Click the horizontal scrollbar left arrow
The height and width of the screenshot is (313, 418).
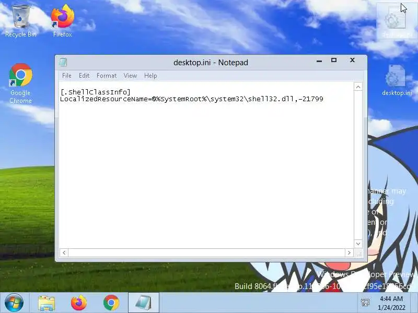click(x=64, y=252)
